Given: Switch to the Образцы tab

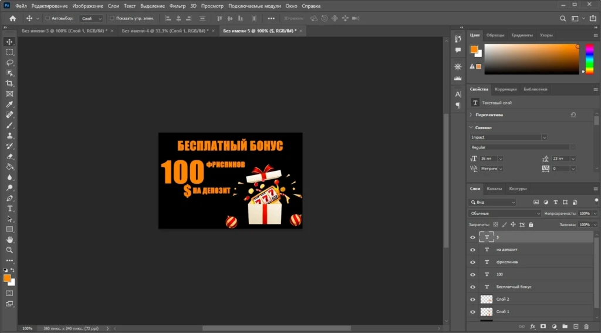Looking at the screenshot, I should (x=495, y=35).
